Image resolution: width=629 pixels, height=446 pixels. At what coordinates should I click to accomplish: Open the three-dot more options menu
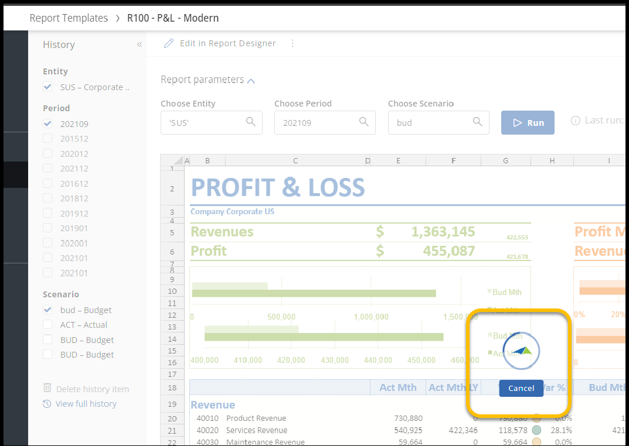click(293, 43)
